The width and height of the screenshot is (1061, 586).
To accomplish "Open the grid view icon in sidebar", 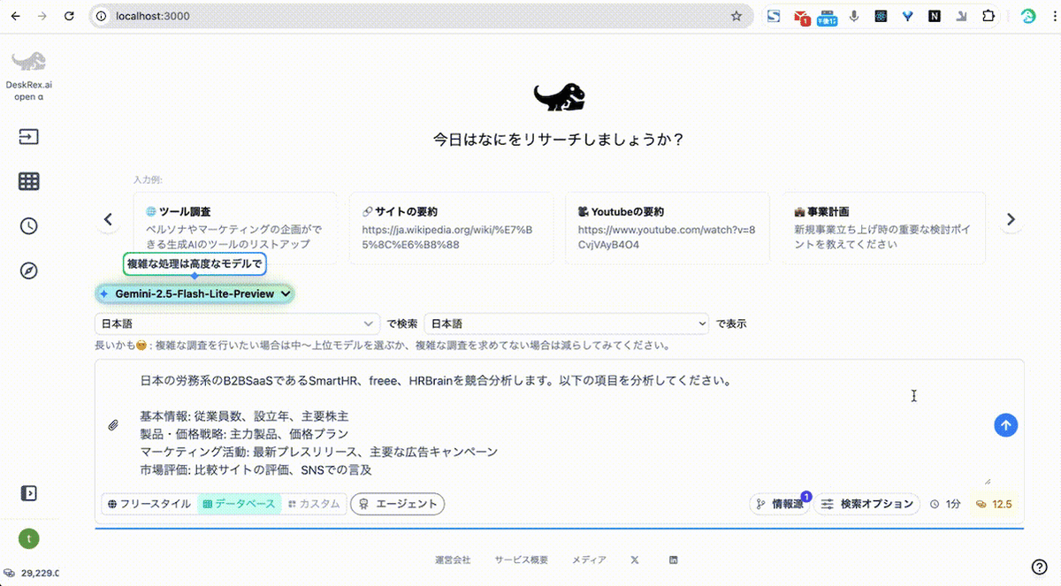I will point(28,180).
